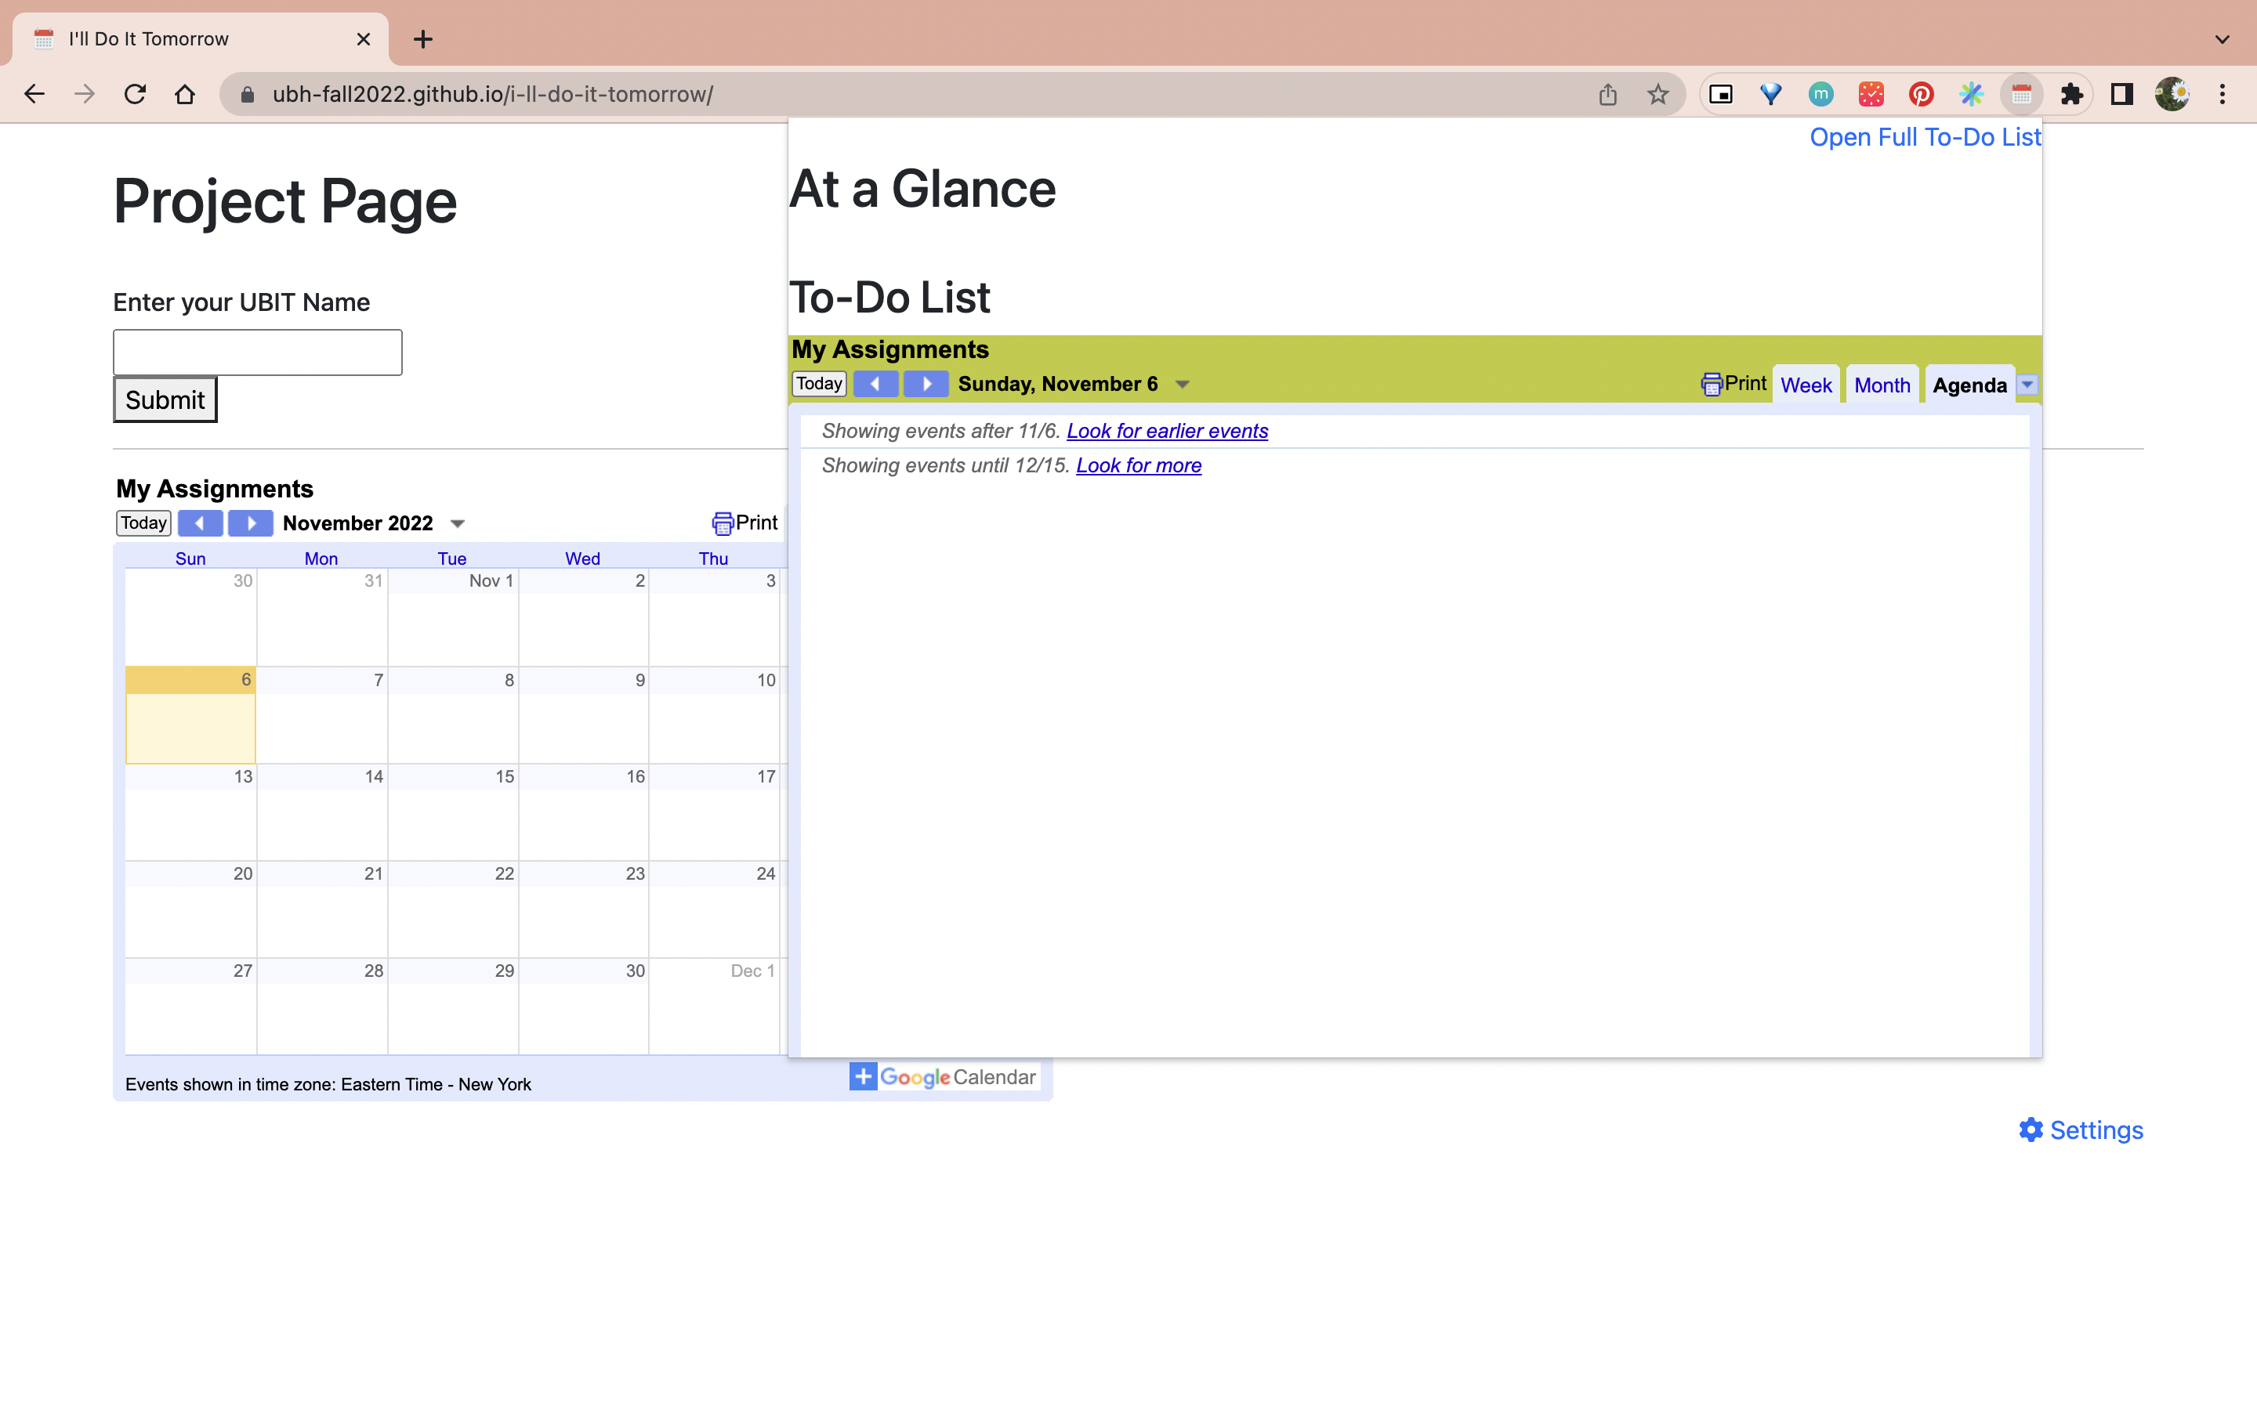Expand the Sunday, November 6 date dropdown
The width and height of the screenshot is (2257, 1410).
1182,385
